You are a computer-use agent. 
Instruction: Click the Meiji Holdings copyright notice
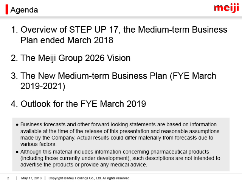pos(89,178)
